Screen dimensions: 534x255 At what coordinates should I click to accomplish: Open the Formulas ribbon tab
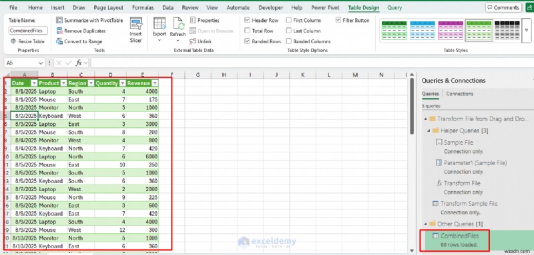143,8
